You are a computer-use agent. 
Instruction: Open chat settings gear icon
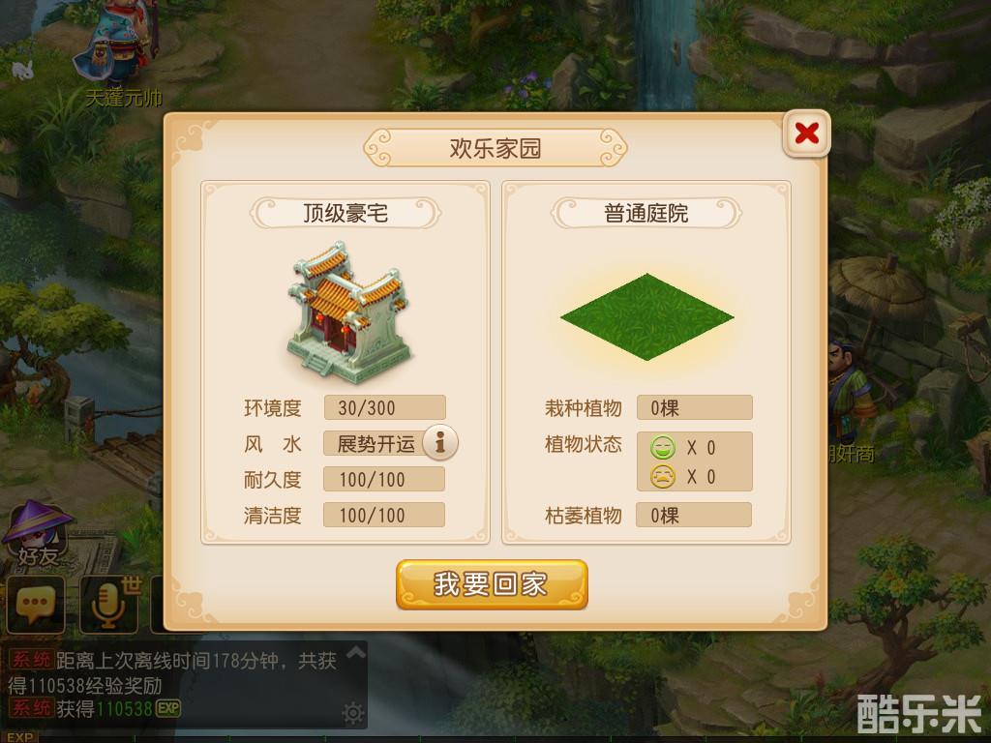352,713
